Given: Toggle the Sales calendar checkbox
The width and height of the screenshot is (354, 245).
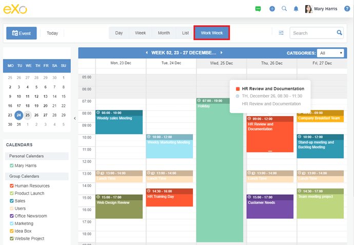Looking at the screenshot, I should pos(12,201).
